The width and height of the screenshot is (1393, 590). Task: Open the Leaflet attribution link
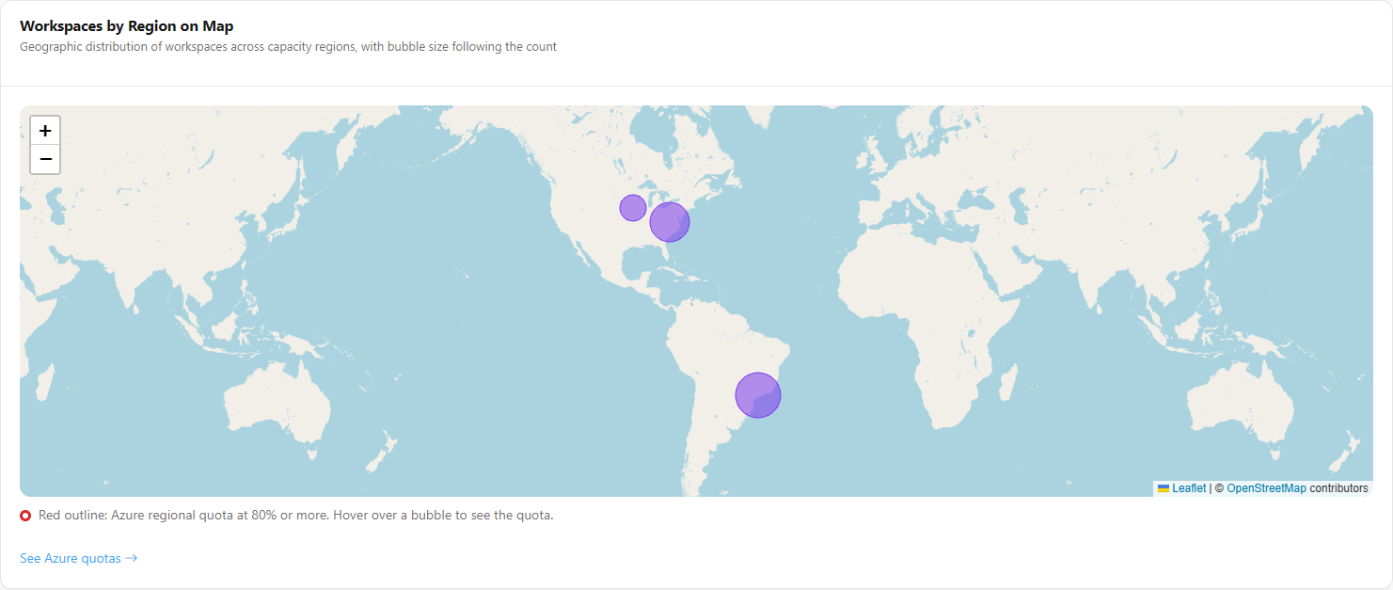coord(1189,488)
